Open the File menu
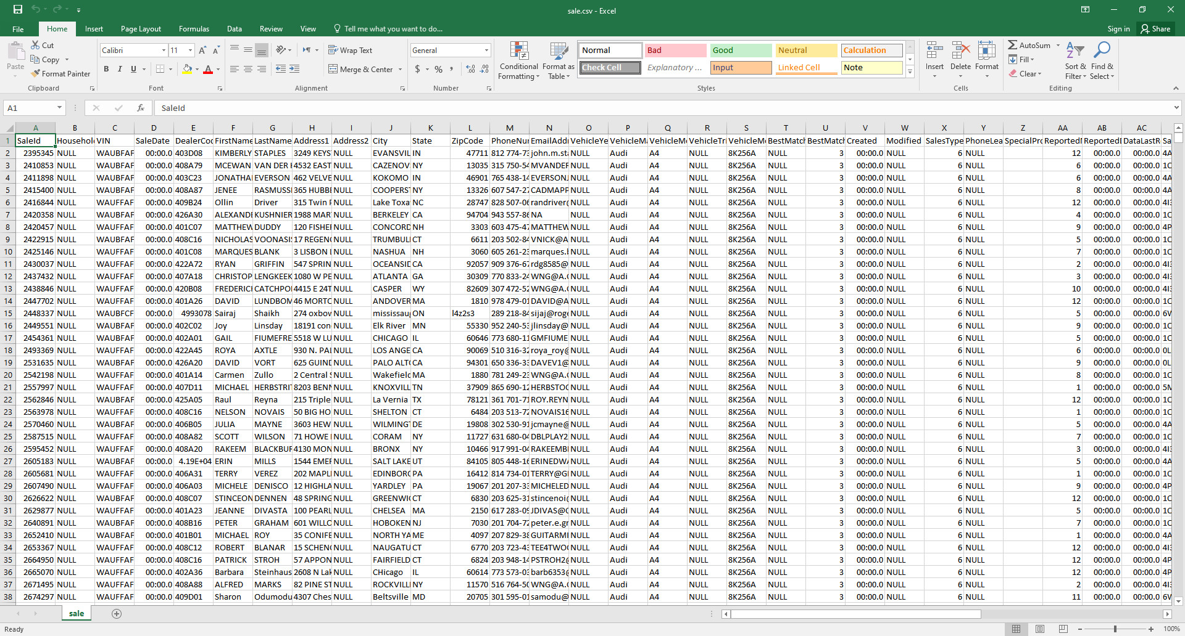The width and height of the screenshot is (1185, 636). pyautogui.click(x=18, y=29)
